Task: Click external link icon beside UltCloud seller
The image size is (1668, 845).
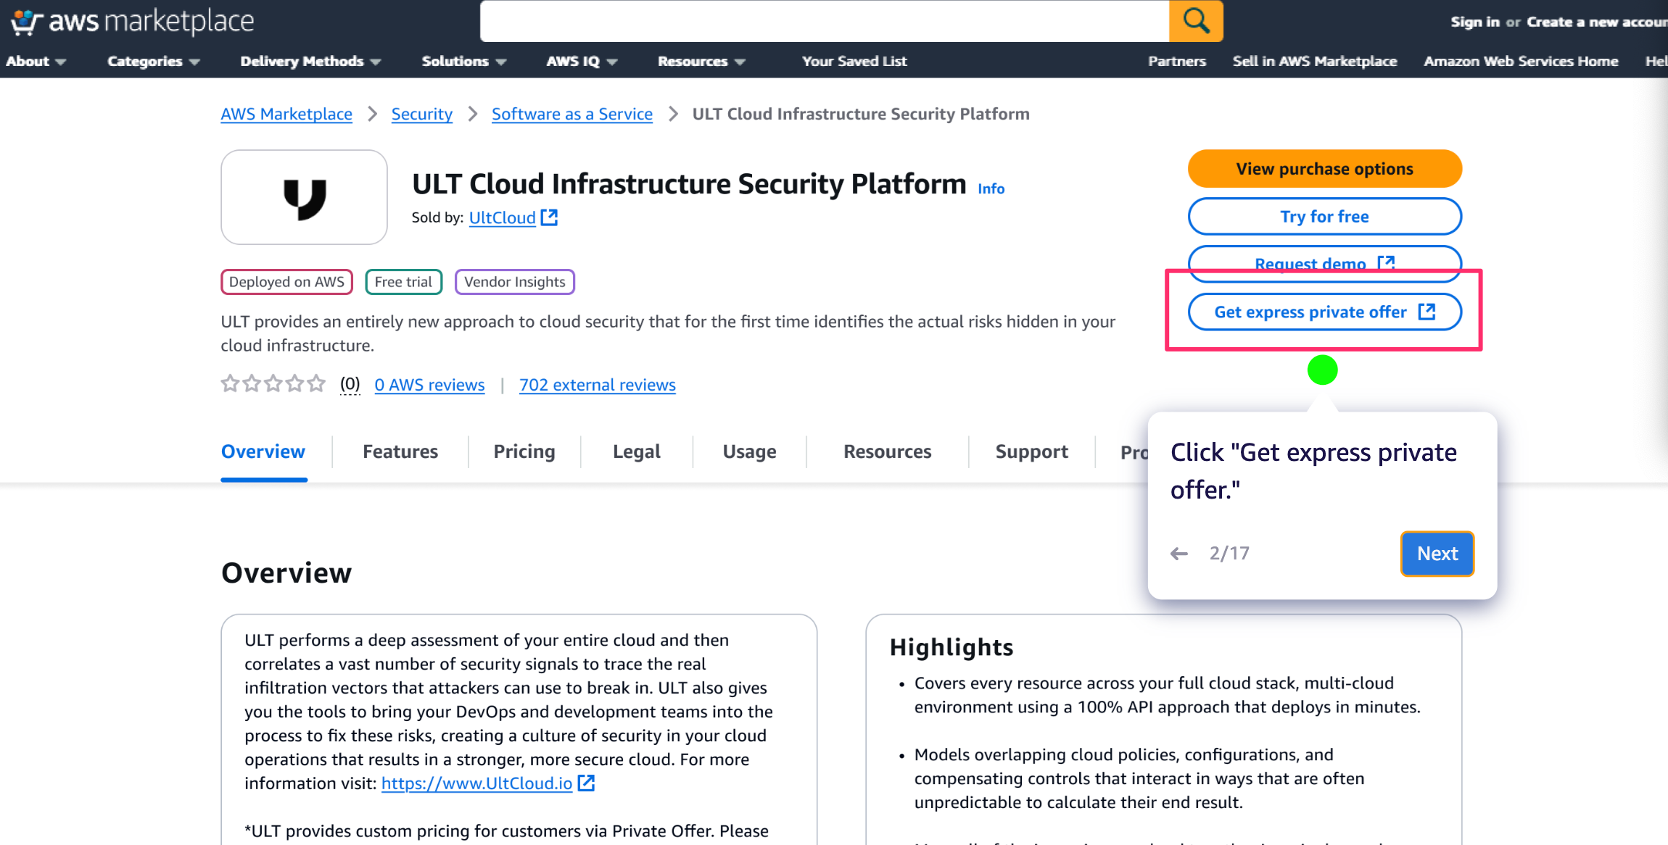Action: (550, 217)
